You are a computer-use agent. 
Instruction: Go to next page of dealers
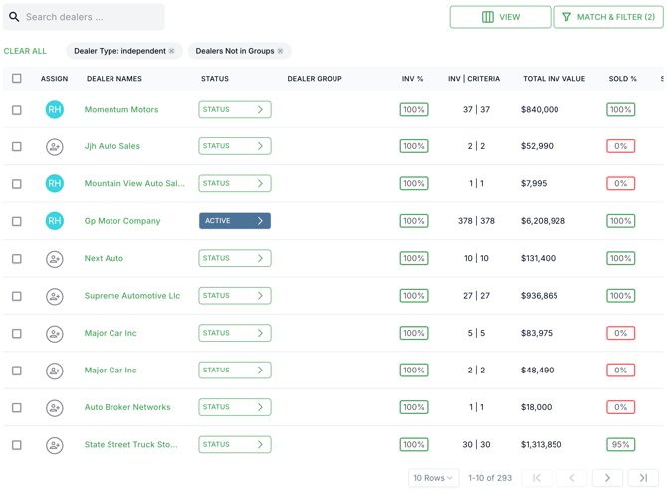(607, 478)
